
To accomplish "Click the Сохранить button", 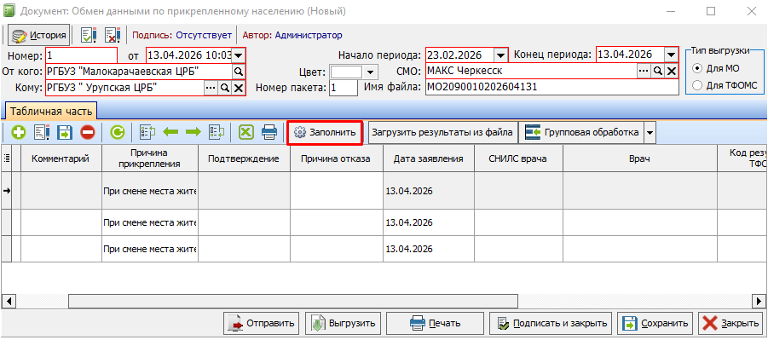I will tap(655, 323).
